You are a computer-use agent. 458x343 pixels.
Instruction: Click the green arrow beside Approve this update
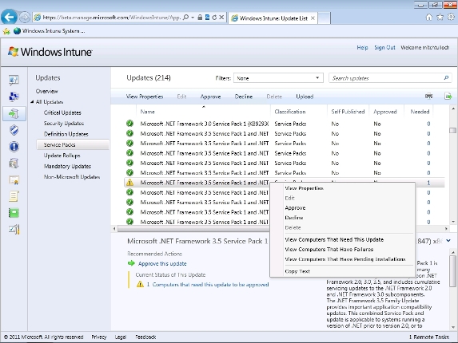pos(131,263)
